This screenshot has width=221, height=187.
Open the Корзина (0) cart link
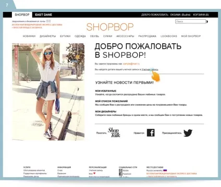click(201, 15)
